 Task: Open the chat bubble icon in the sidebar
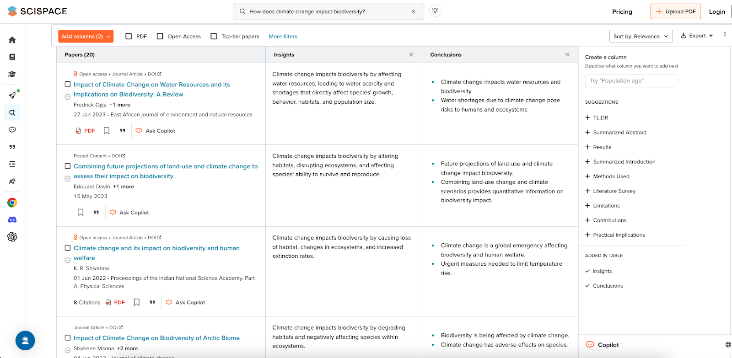pos(12,130)
